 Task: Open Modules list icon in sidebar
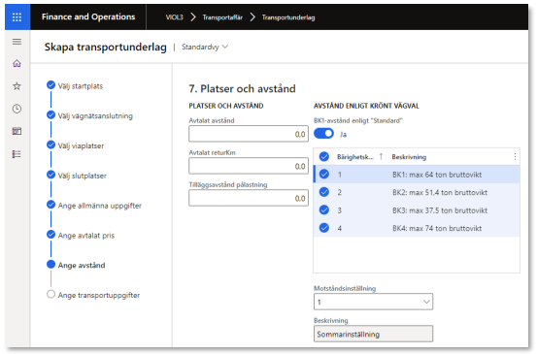click(17, 154)
